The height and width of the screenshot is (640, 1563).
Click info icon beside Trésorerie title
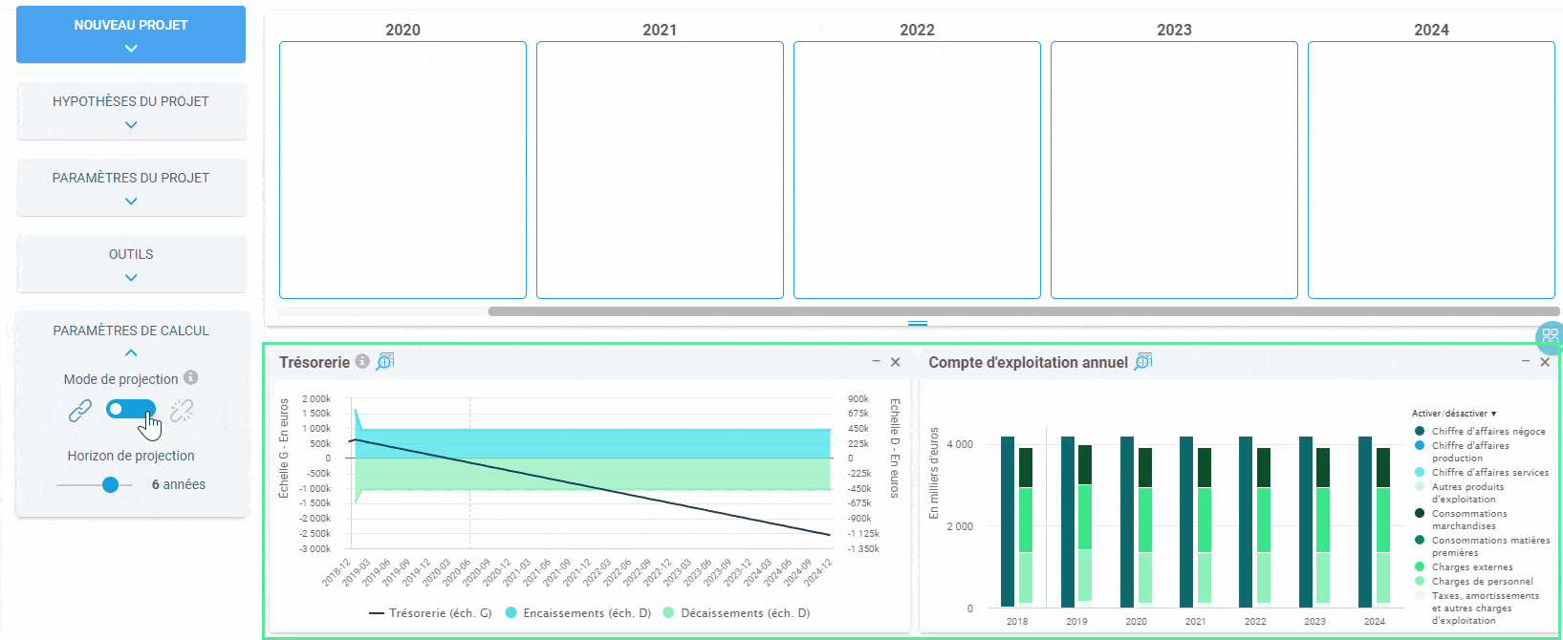362,361
